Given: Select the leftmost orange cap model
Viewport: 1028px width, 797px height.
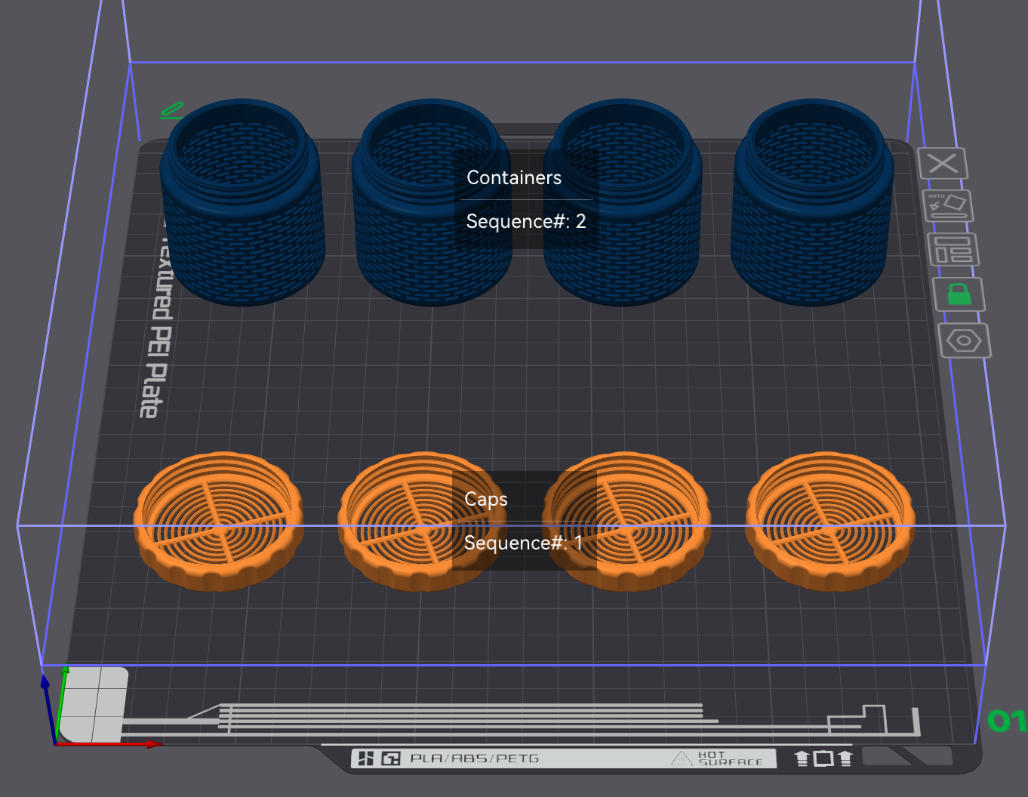Looking at the screenshot, I should pos(219,521).
